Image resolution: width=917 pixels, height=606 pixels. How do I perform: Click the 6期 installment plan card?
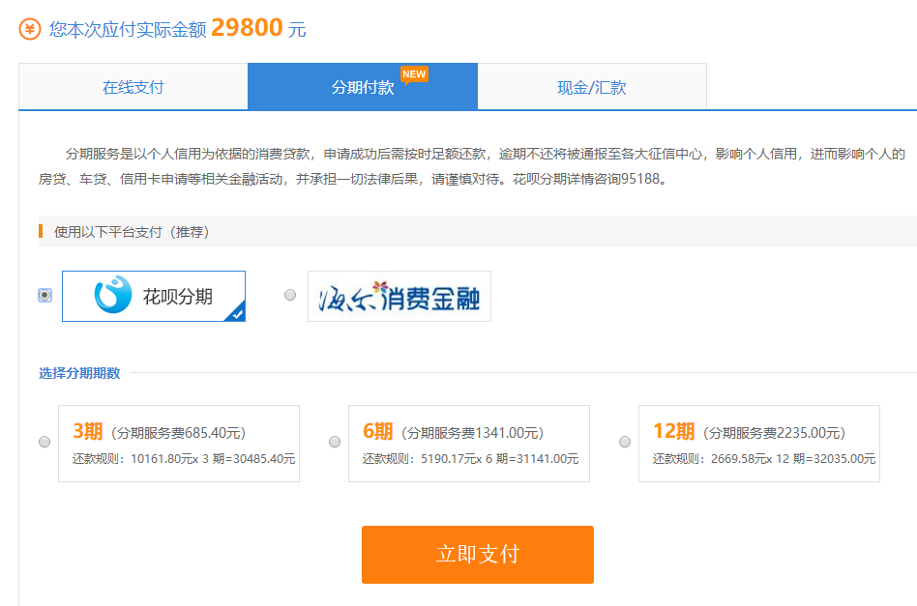click(469, 444)
